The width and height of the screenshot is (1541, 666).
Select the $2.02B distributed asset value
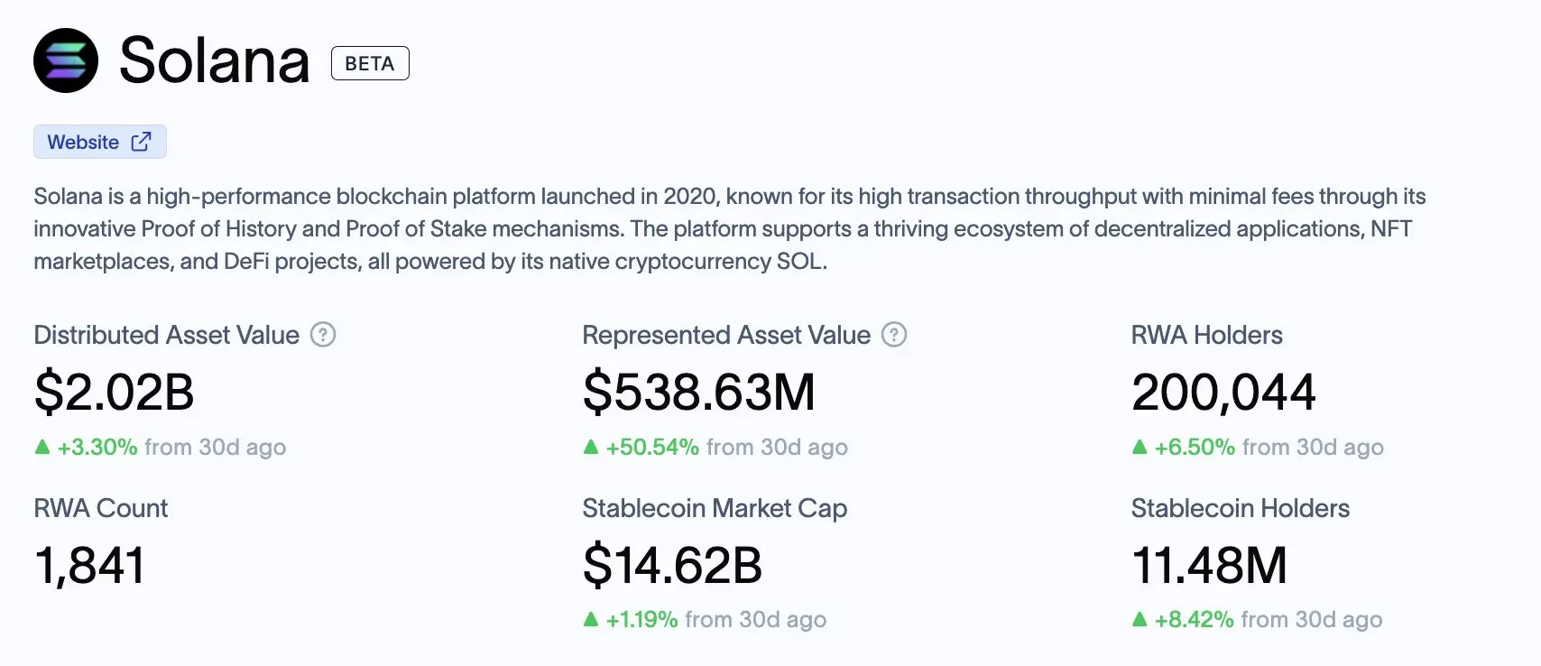115,393
